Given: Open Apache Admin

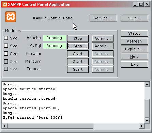Looking at the screenshot, I should [x=103, y=38].
